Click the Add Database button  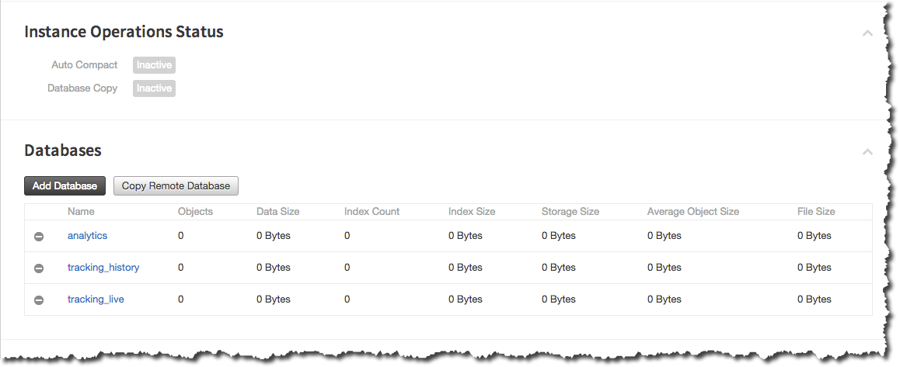coord(65,186)
